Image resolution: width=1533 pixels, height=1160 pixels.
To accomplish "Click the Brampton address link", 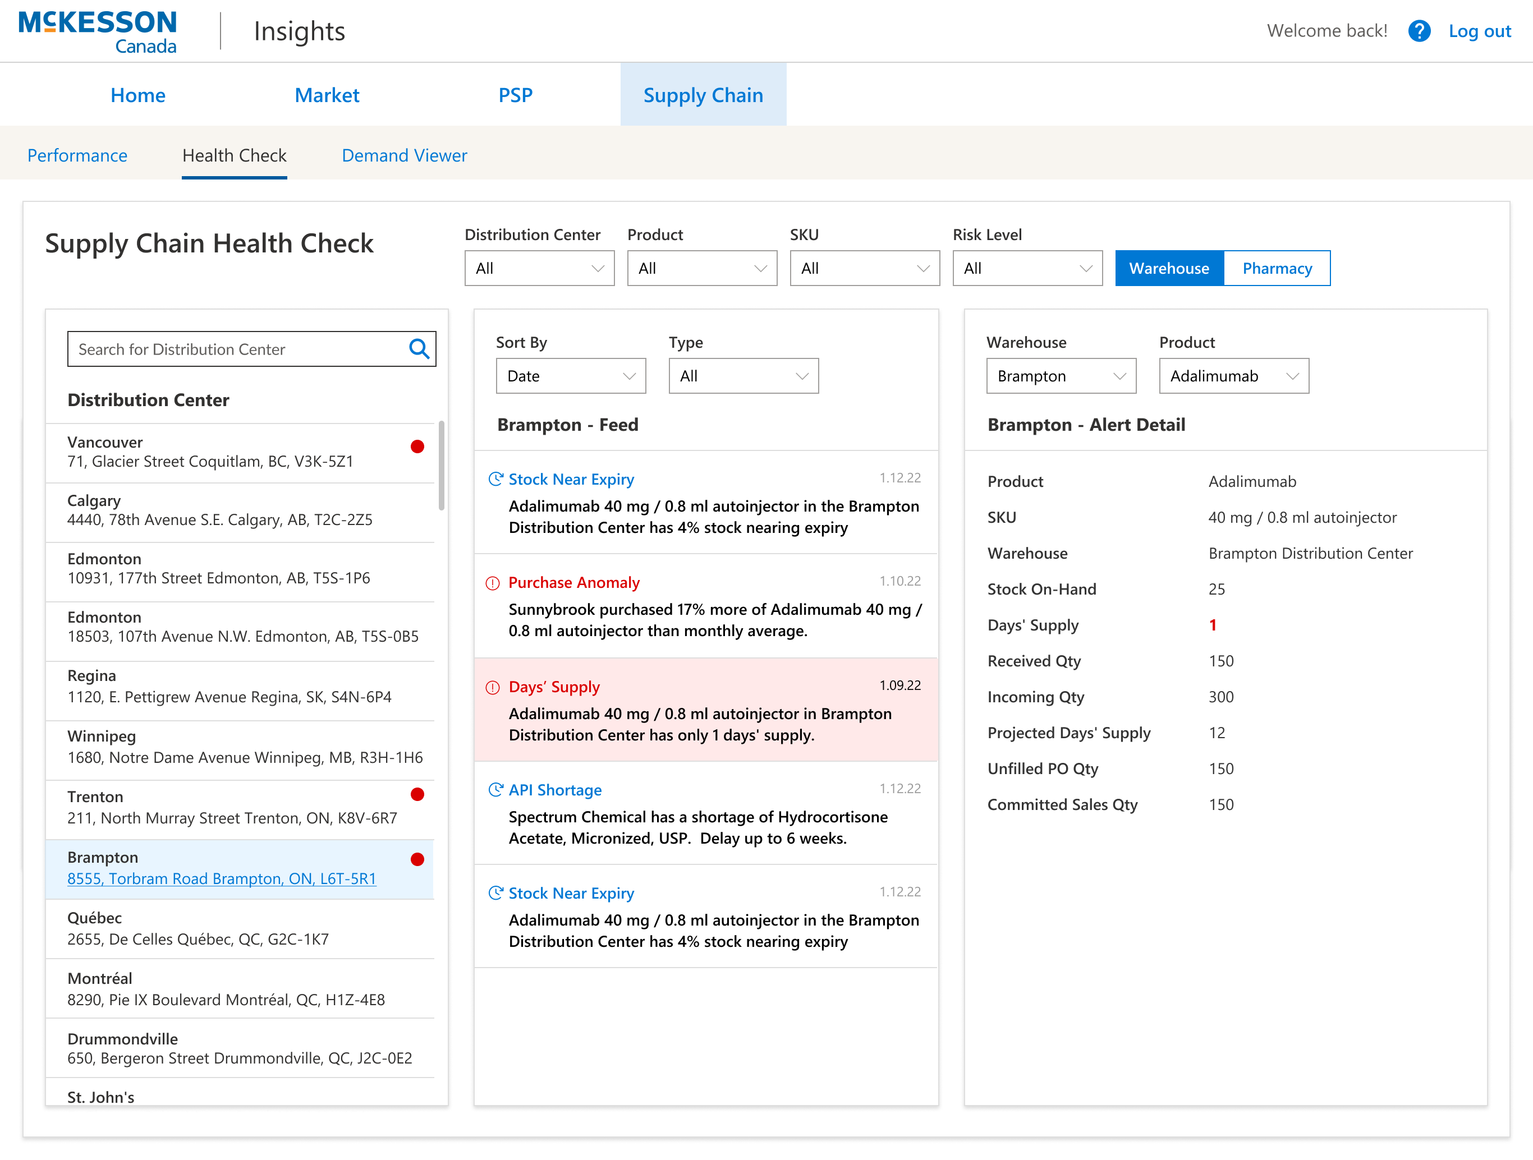I will [222, 878].
